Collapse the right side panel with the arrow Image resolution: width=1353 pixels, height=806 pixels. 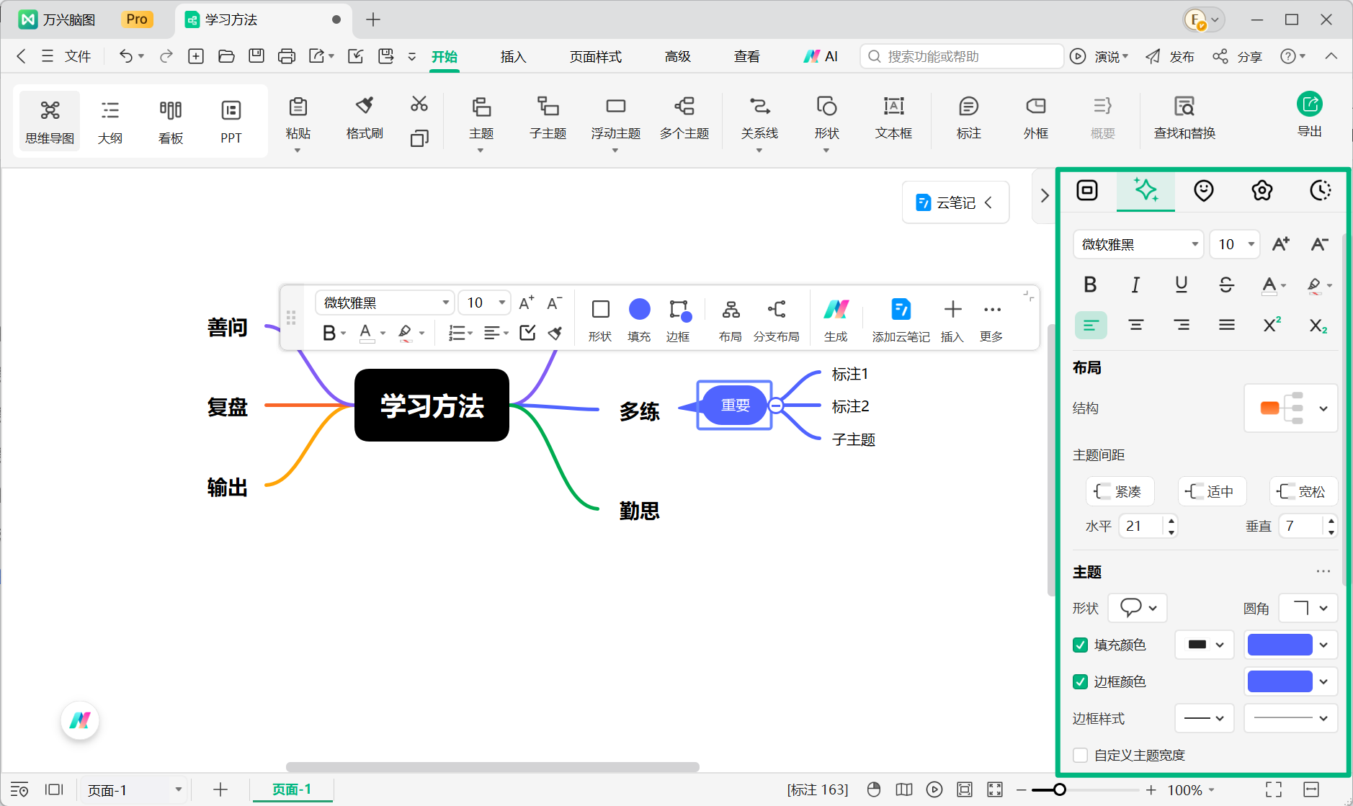1045,195
